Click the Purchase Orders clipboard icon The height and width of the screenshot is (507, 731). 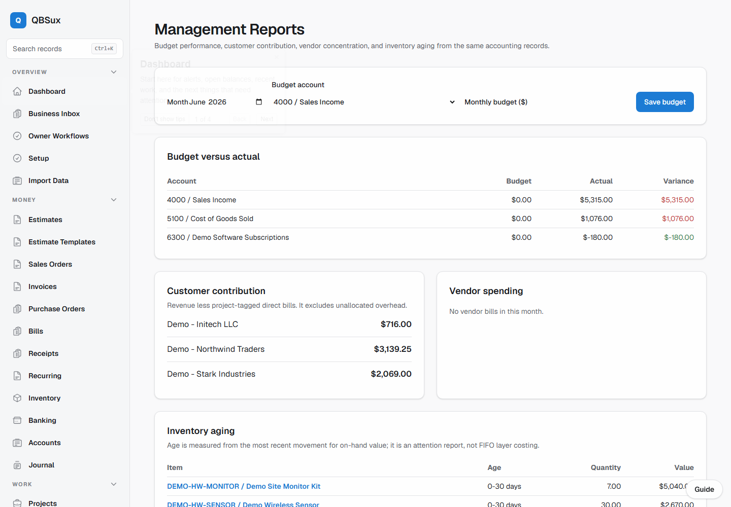tap(17, 309)
